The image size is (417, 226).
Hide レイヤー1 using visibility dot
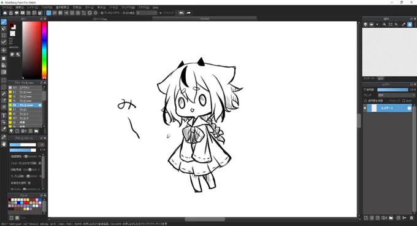coord(365,108)
